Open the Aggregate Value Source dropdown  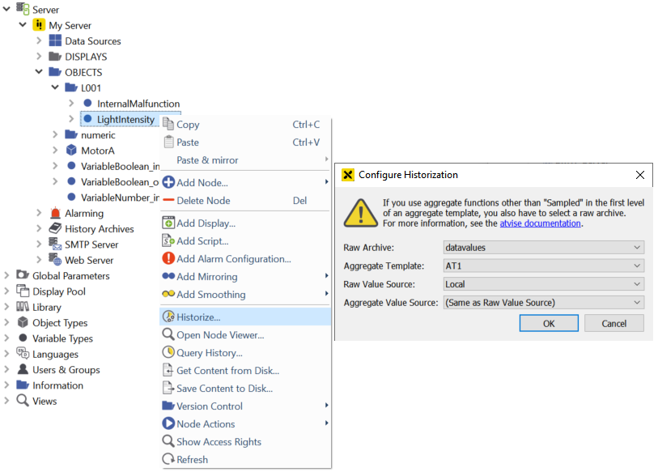tap(543, 303)
